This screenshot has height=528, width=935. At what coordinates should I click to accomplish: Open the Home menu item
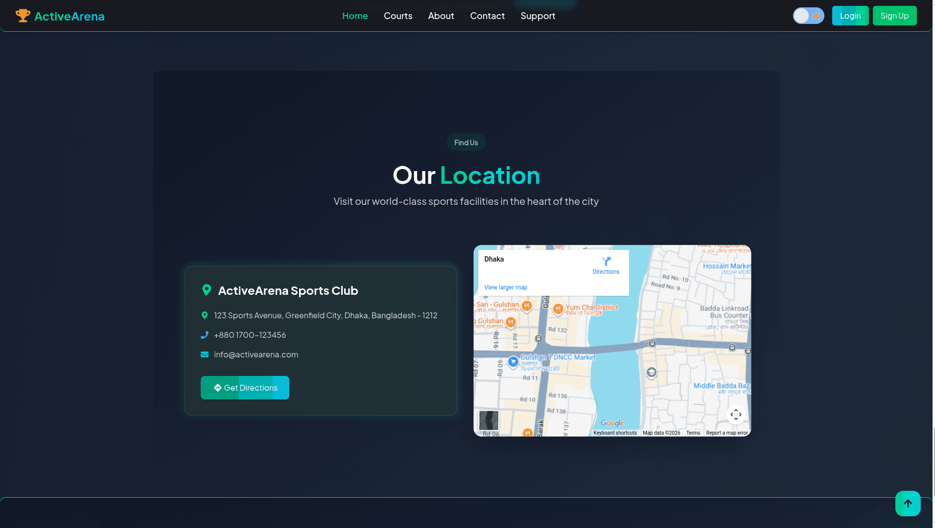point(355,16)
